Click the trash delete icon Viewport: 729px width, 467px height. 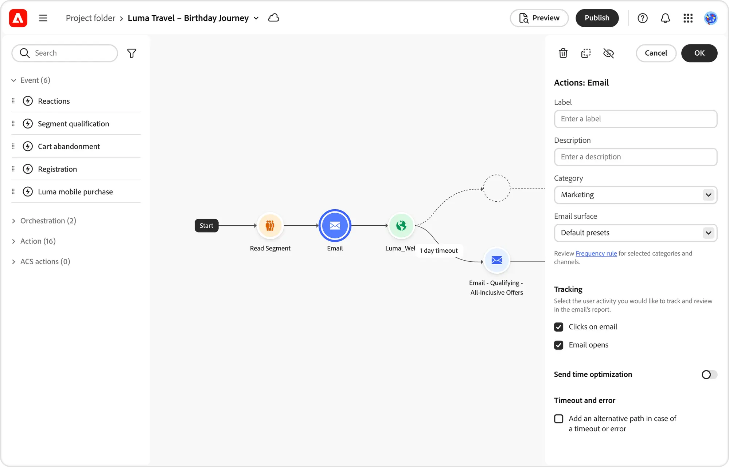coord(563,53)
